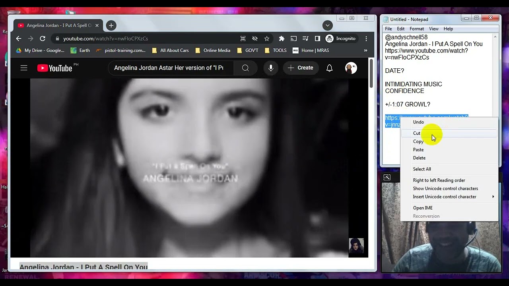This screenshot has height=286, width=509.
Task: Search with voice microphone button
Action: click(271, 68)
